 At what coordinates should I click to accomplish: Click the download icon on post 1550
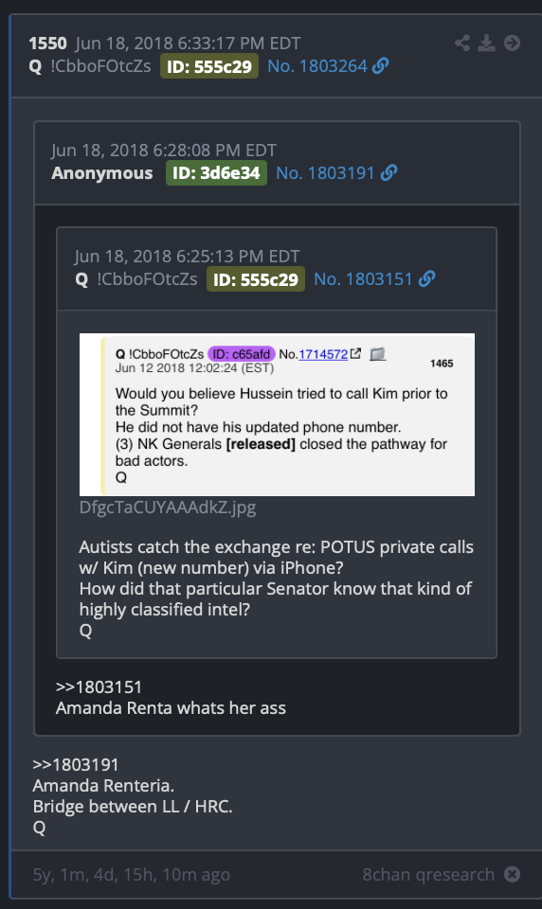point(486,43)
